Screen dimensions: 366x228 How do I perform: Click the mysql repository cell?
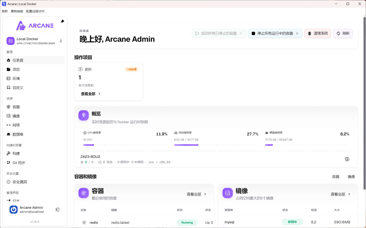click(229, 222)
